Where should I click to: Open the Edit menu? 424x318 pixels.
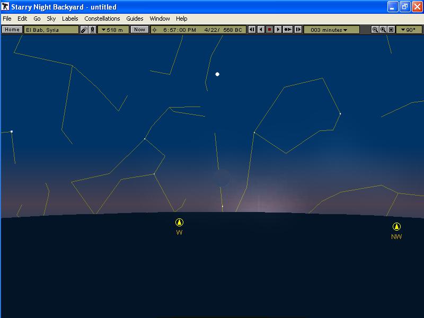(22, 19)
